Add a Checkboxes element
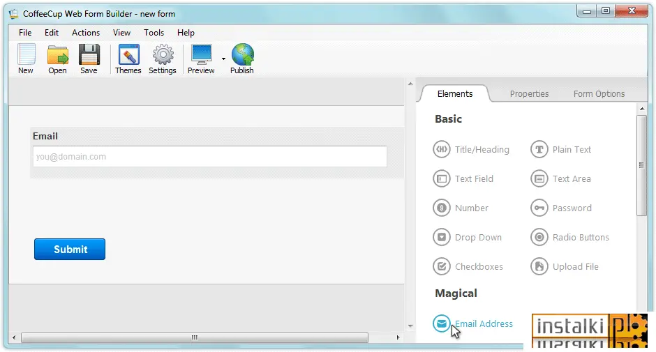The height and width of the screenshot is (352, 656). coord(468,266)
